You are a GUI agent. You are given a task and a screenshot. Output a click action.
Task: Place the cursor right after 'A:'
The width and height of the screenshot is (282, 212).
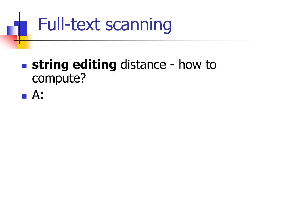pos(44,95)
